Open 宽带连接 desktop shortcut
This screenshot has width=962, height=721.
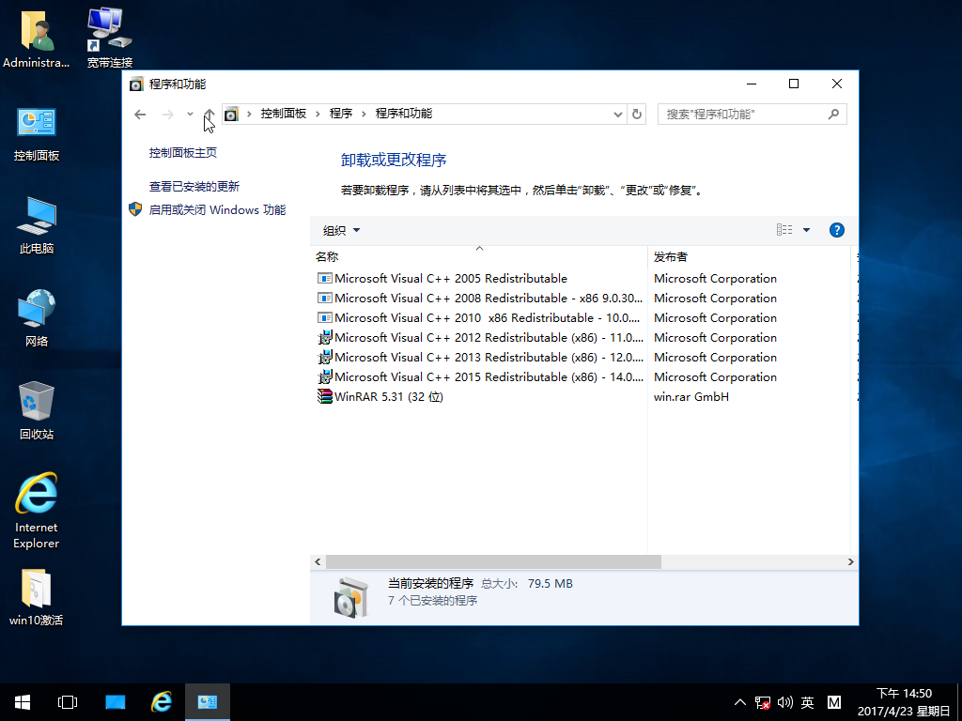pyautogui.click(x=109, y=38)
